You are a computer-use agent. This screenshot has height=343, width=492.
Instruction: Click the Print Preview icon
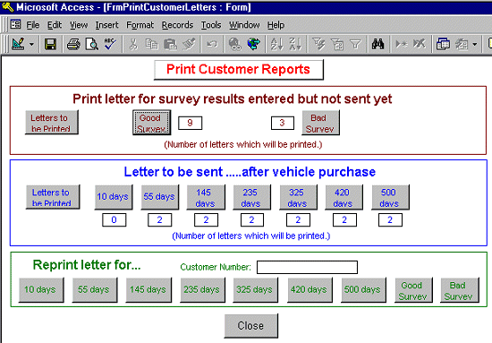92,44
